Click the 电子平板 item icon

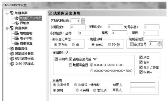(x=17, y=38)
